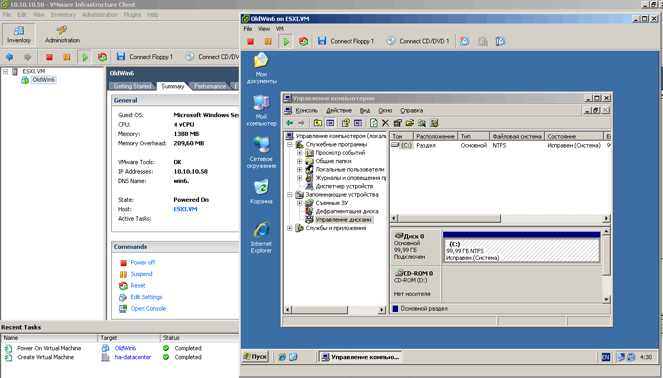Click Suspend icon in Infrastructure Client toolbar

[67, 57]
